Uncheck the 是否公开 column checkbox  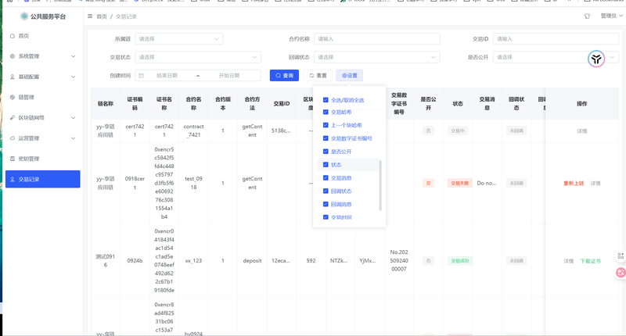tap(326, 152)
